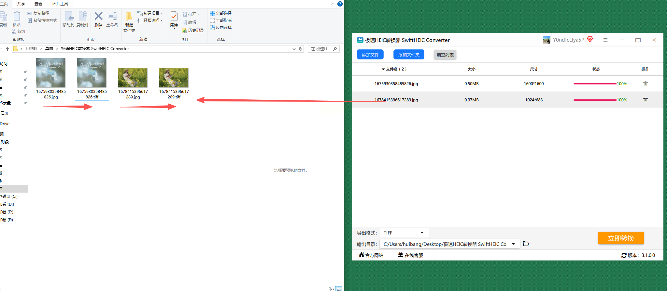Delete 1675930358485826.jpg row using its trash icon
The height and width of the screenshot is (291, 667).
(x=645, y=84)
